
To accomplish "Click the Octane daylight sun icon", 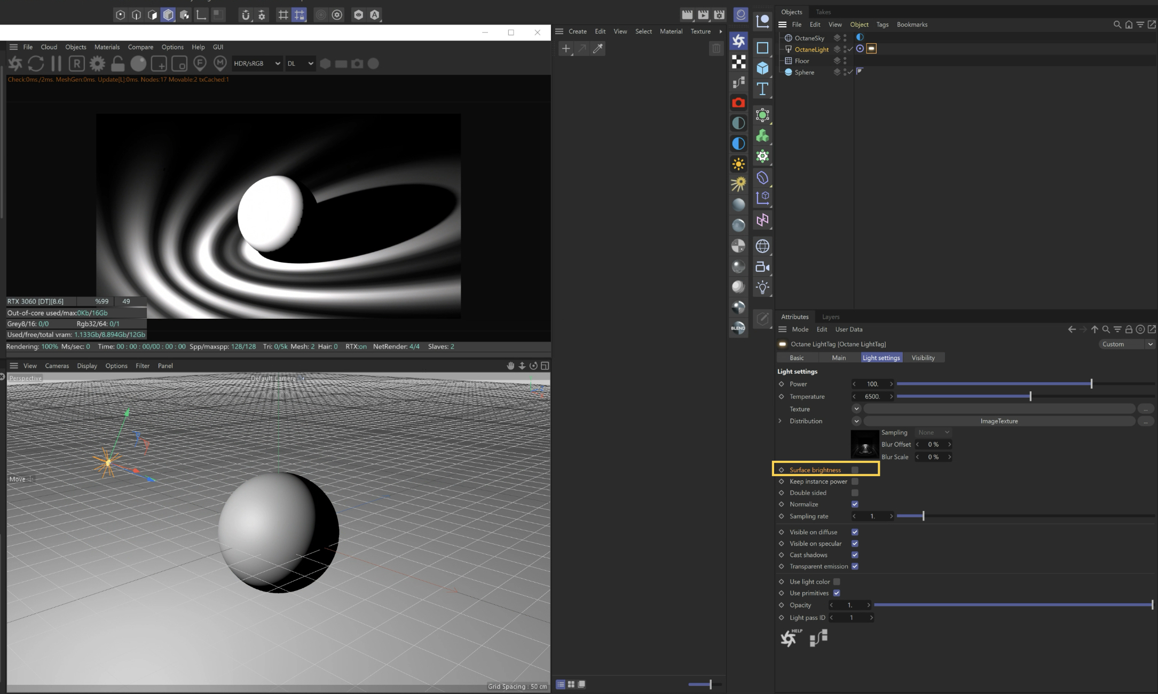I will pyautogui.click(x=738, y=164).
